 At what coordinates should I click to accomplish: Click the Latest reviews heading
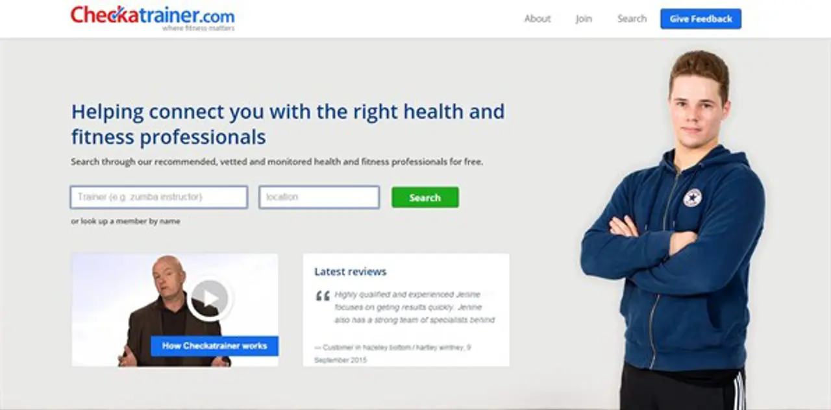click(351, 272)
